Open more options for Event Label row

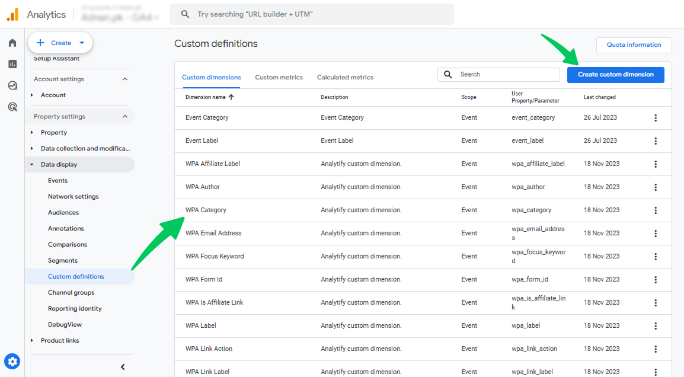pos(655,141)
